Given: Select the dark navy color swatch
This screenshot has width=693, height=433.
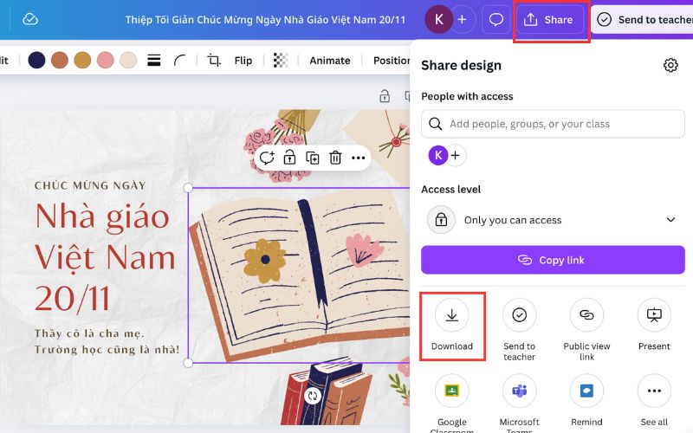Looking at the screenshot, I should tap(36, 61).
